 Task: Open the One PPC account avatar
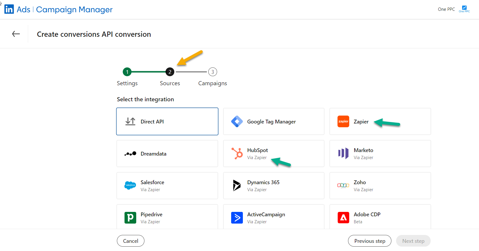pyautogui.click(x=464, y=9)
